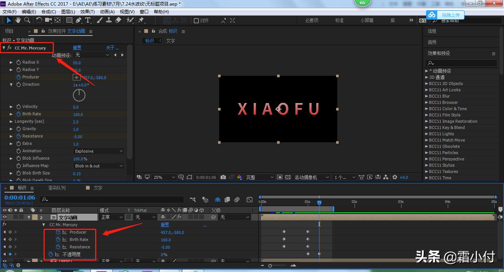Image resolution: width=504 pixels, height=272 pixels.
Task: Open the Animation Explosive dropdown
Action: pyautogui.click(x=99, y=151)
